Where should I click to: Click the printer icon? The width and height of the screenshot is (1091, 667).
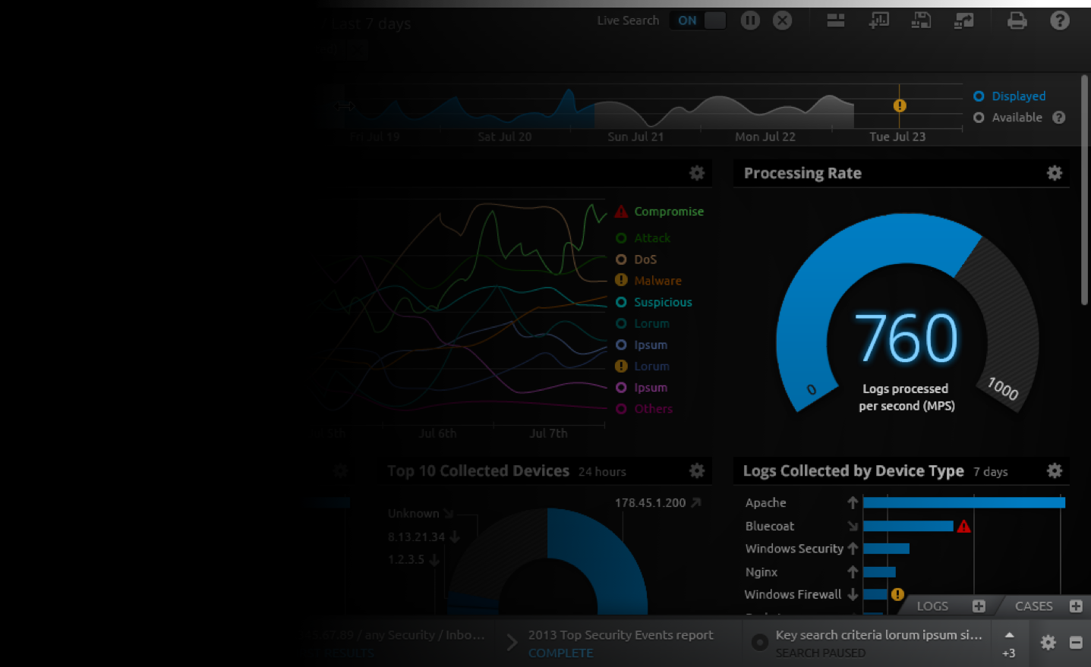click(1017, 20)
